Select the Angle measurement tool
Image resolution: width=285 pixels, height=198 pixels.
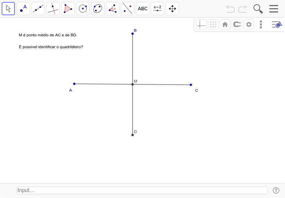[113, 9]
